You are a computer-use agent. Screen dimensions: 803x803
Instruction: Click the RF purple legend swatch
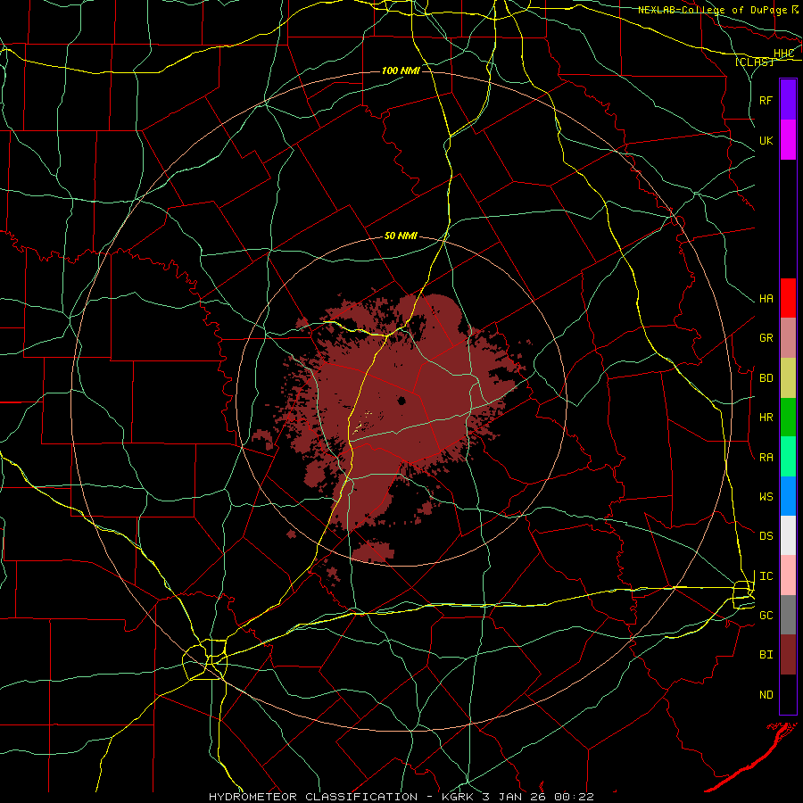coord(788,100)
